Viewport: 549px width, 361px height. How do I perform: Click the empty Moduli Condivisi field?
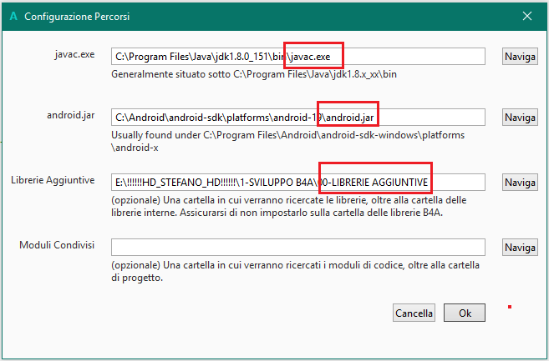pos(298,247)
